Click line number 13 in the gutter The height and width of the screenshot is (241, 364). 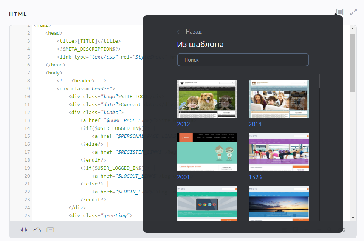[x=27, y=120]
